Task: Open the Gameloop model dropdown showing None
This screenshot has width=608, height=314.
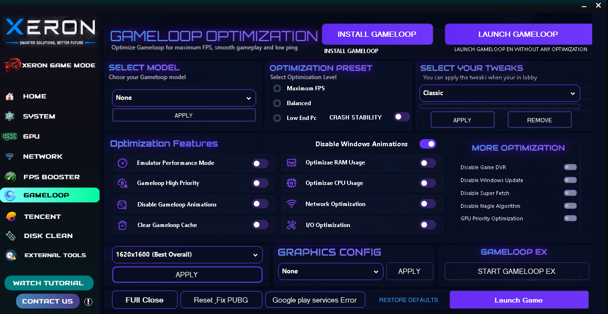Action: point(184,98)
